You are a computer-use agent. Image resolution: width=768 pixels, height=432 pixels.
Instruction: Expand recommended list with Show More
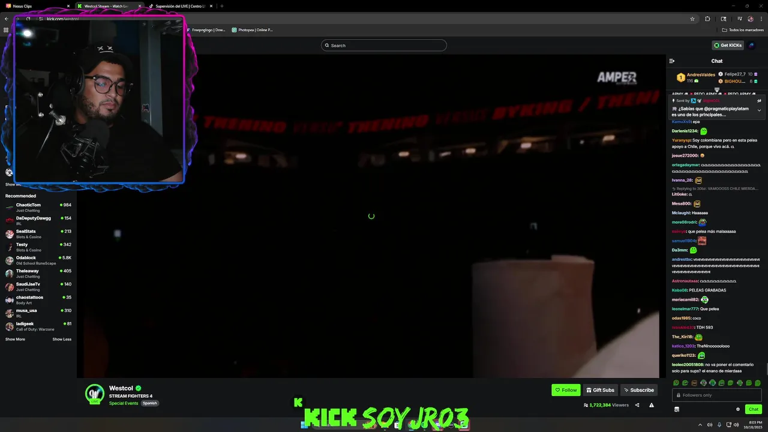(15, 339)
